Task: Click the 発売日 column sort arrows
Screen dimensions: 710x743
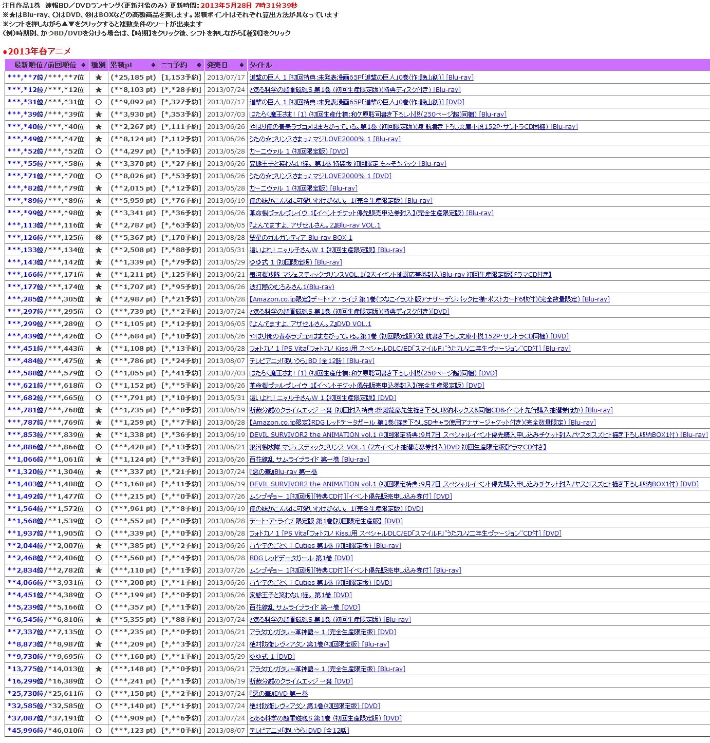Action: coord(241,65)
